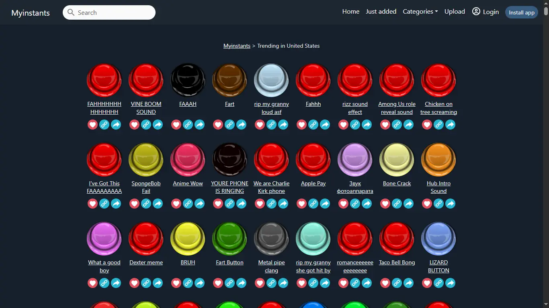Copy link for Metal pipe clang
The width and height of the screenshot is (549, 308).
pos(271,283)
